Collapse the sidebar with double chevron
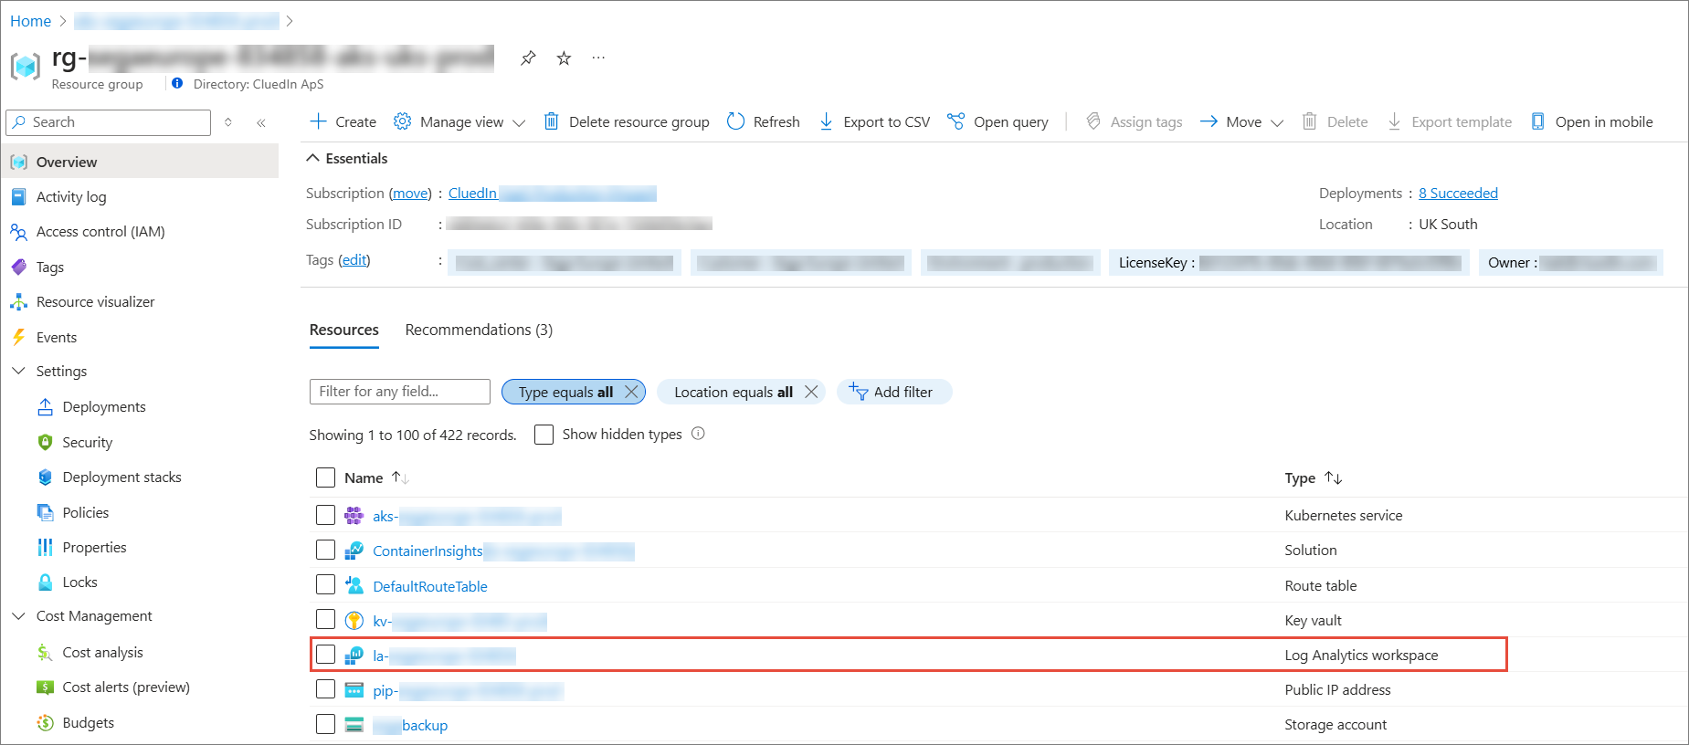 (261, 122)
